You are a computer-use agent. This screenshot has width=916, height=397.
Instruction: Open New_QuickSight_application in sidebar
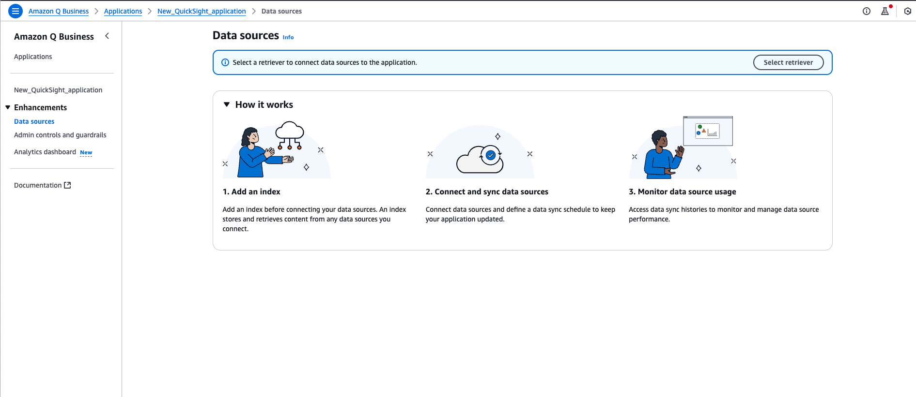(x=58, y=90)
